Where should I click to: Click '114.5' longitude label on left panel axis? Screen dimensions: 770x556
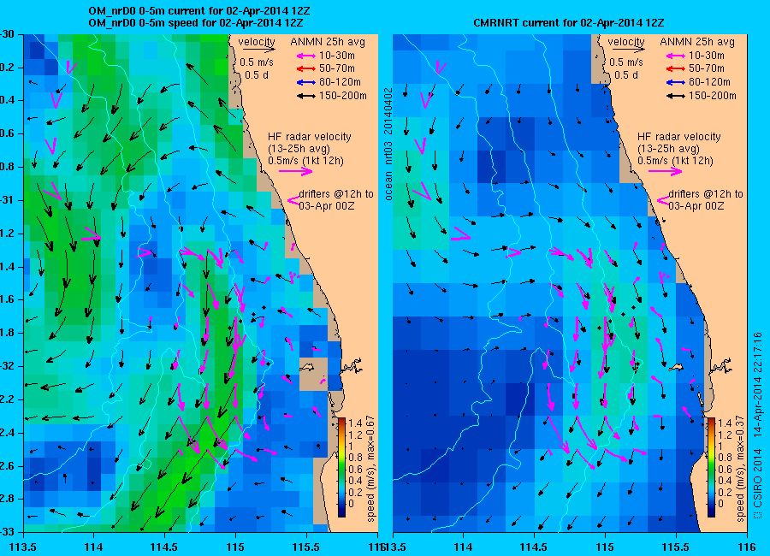(164, 547)
